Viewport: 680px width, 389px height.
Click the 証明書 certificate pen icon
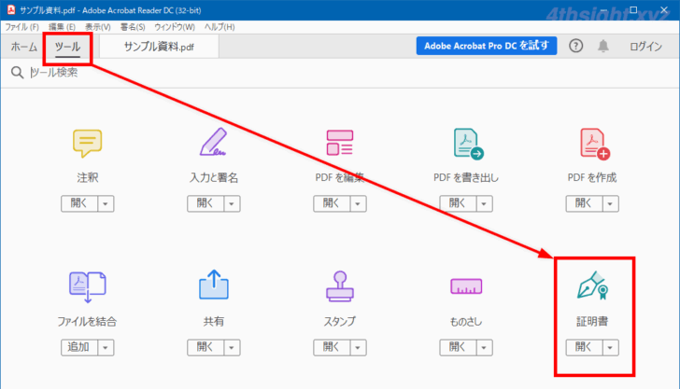(x=593, y=285)
